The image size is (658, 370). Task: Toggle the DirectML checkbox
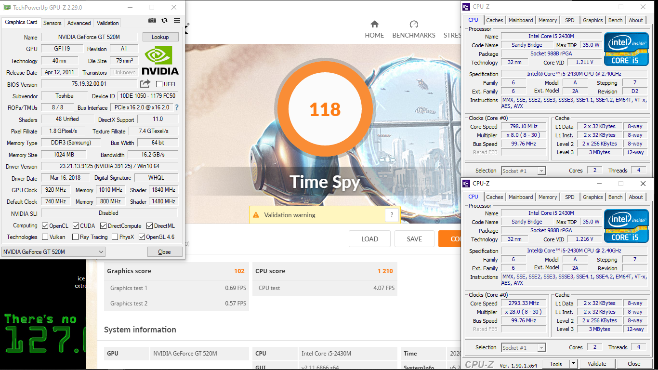click(x=150, y=225)
